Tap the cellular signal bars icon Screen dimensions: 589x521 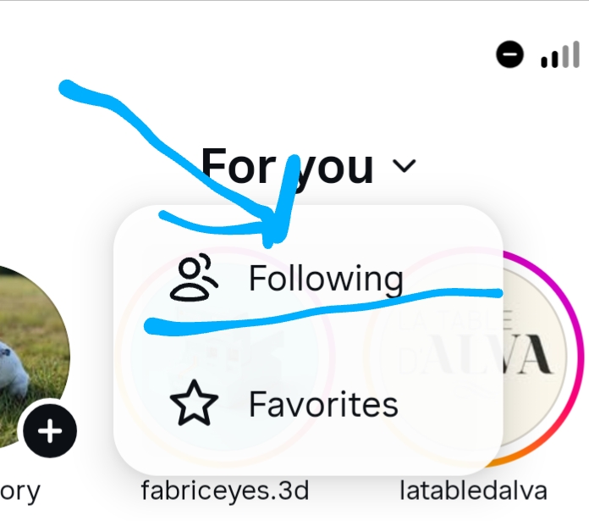pyautogui.click(x=560, y=55)
